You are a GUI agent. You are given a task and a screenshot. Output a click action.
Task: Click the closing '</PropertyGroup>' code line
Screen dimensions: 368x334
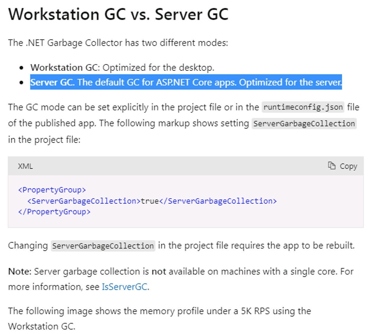54,212
